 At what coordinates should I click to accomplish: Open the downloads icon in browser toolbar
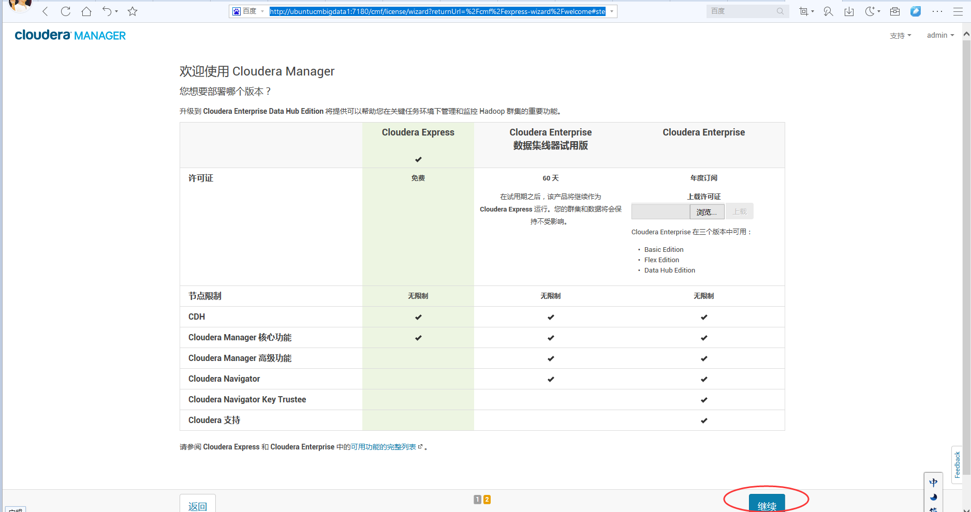tap(849, 11)
